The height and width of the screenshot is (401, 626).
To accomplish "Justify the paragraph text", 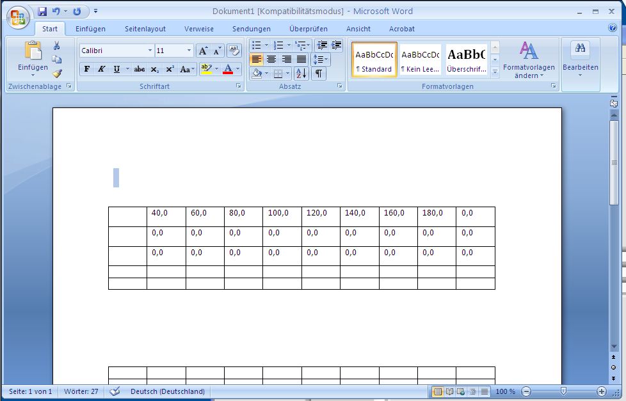I will (x=301, y=59).
